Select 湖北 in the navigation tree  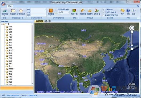point(10,53)
